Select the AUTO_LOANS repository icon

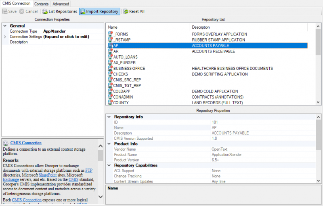pos(110,57)
